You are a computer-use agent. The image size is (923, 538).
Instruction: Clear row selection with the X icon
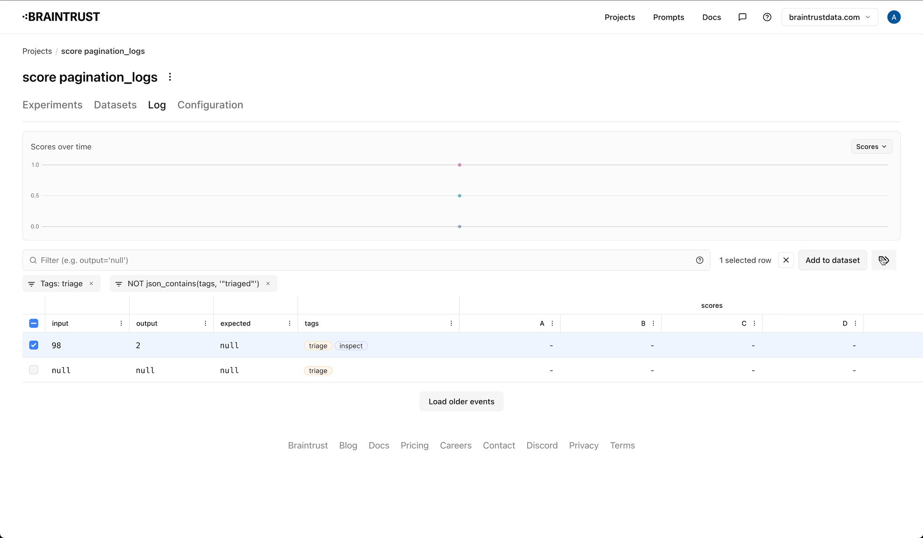click(x=786, y=260)
